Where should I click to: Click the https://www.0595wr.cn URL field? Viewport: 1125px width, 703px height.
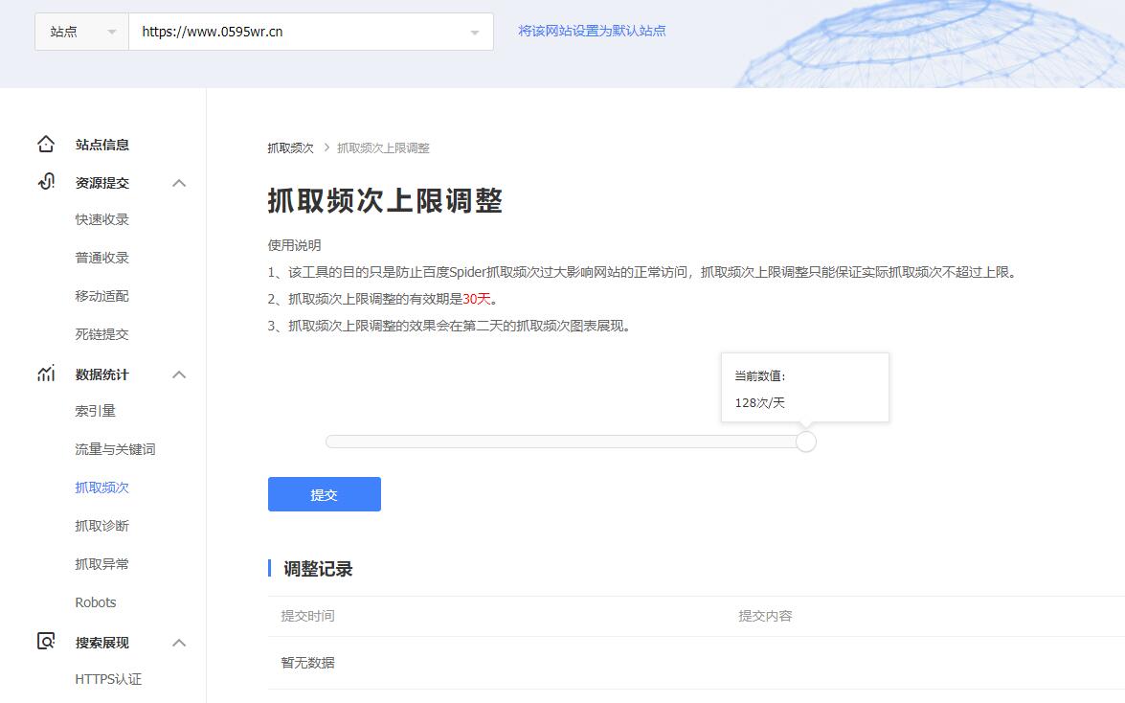(x=287, y=31)
